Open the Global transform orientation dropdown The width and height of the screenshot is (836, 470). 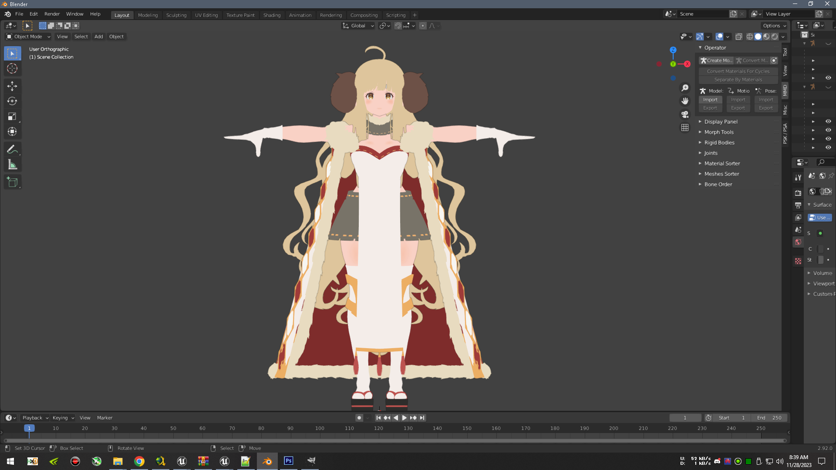click(x=358, y=26)
